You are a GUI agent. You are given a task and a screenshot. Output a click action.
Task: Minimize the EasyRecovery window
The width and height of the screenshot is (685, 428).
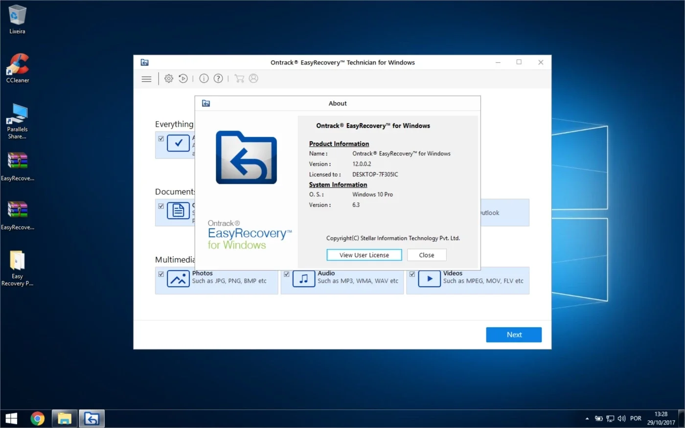(498, 62)
